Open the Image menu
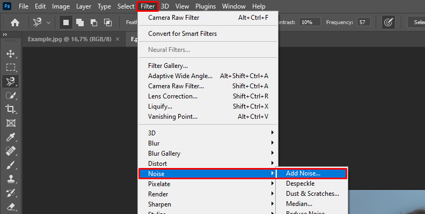This screenshot has width=425, height=214. click(61, 6)
